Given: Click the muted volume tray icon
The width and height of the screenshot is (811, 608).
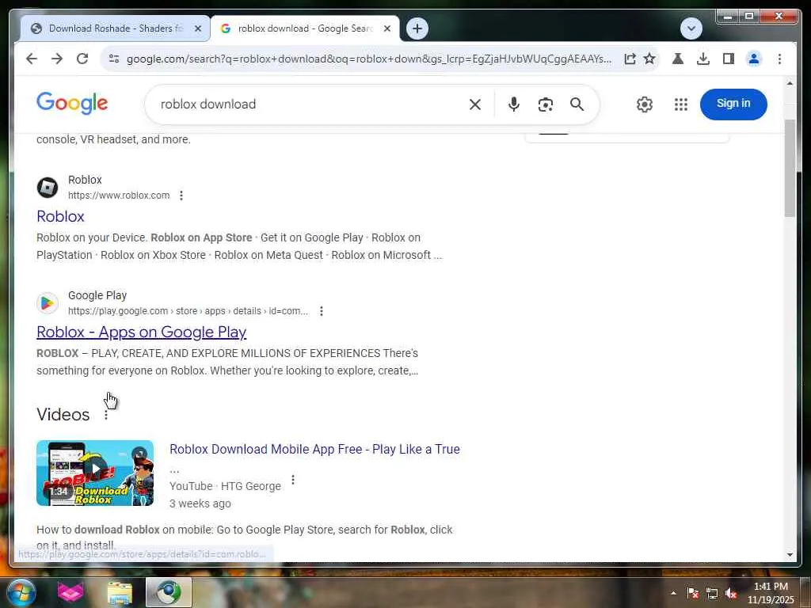Looking at the screenshot, I should (x=731, y=593).
